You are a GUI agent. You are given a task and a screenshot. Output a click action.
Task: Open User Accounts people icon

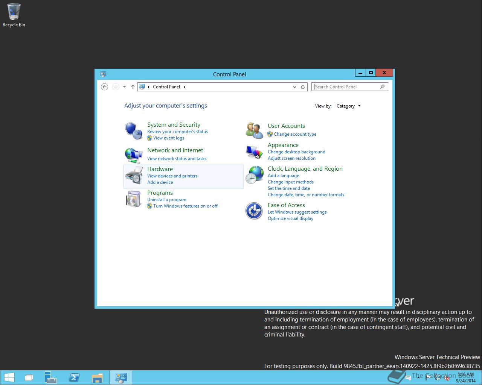point(254,130)
